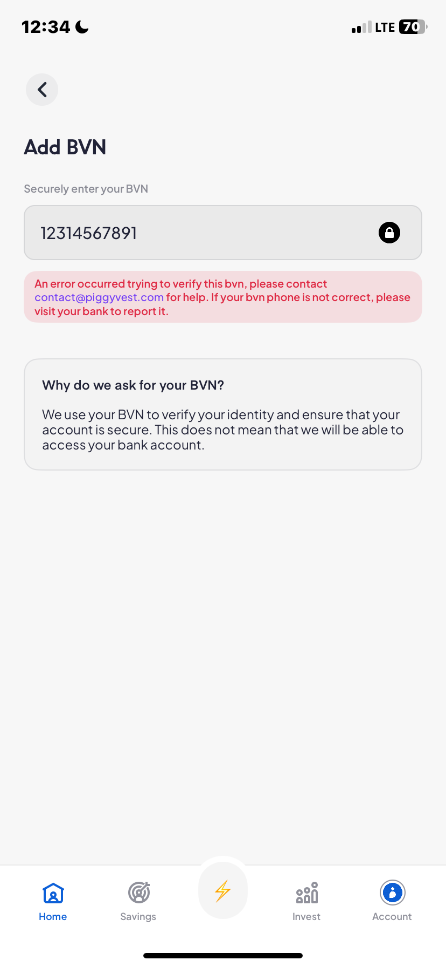The width and height of the screenshot is (446, 967).
Task: Open the Home tab house icon
Action: tap(53, 893)
